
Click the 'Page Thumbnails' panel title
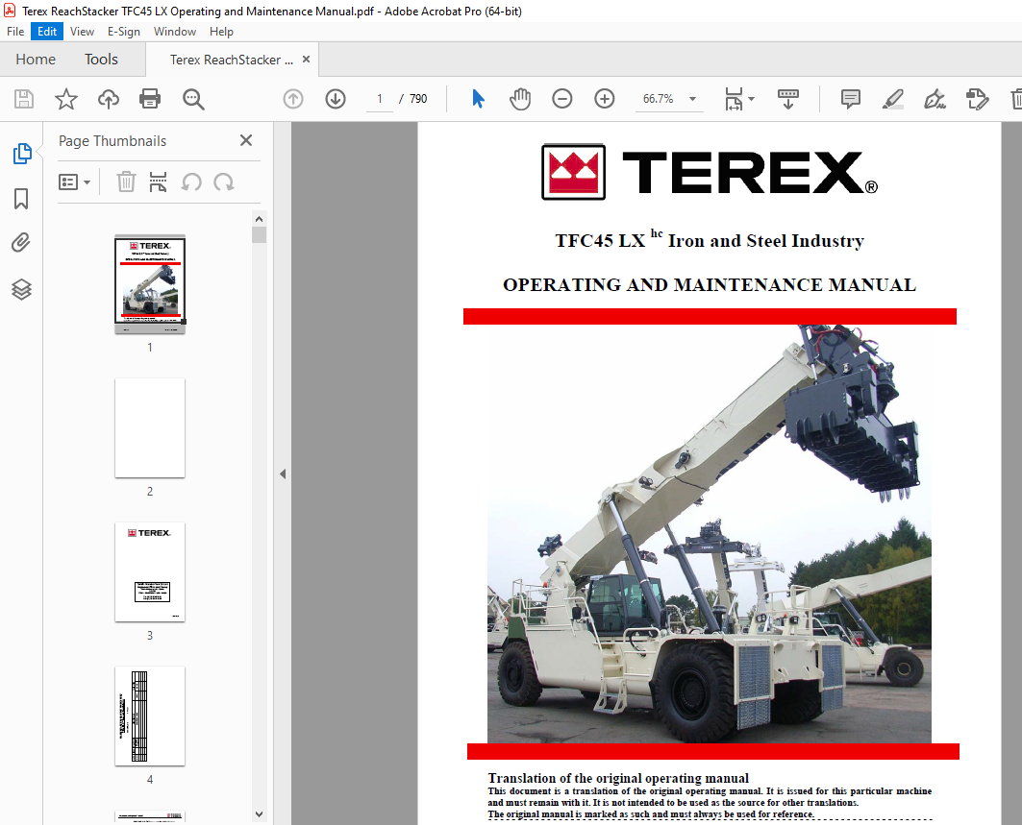tap(112, 140)
